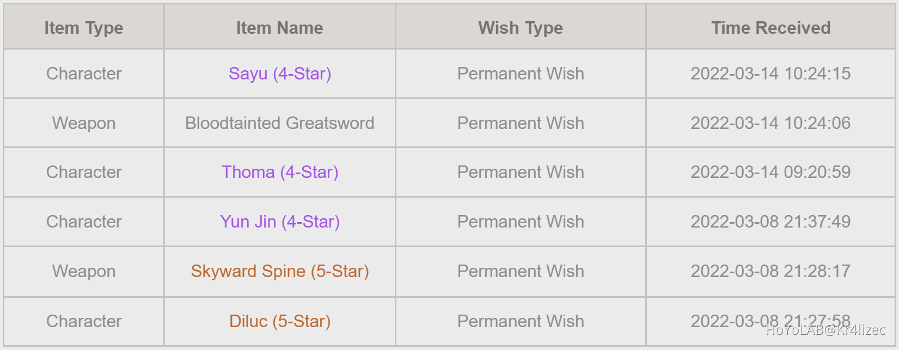This screenshot has height=350, width=899.
Task: Click the Time Received column header
Action: click(770, 28)
